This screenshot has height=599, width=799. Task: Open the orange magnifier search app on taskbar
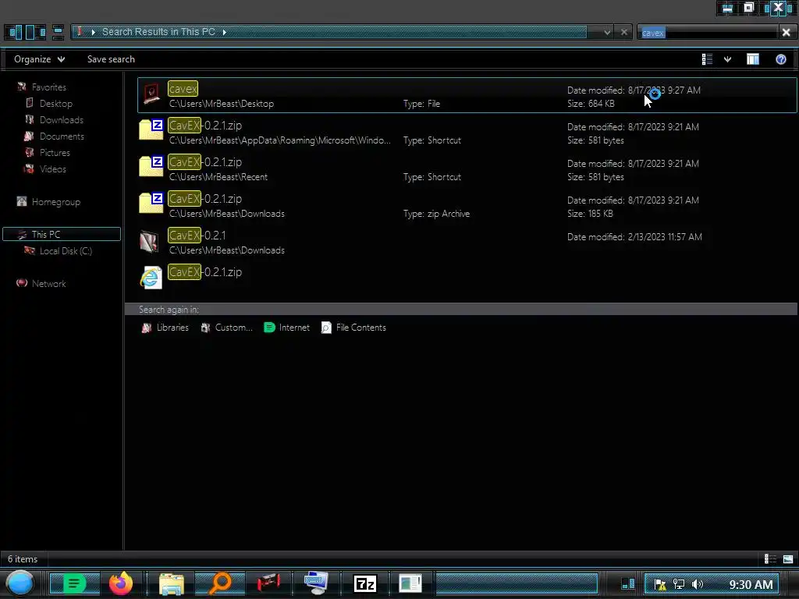click(220, 583)
